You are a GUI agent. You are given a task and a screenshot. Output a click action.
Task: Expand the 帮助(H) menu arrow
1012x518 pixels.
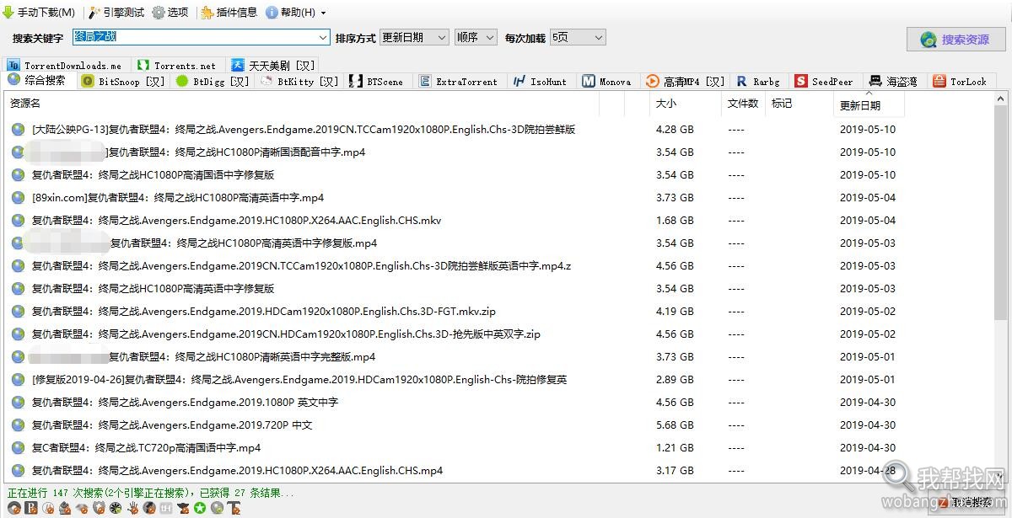tap(324, 13)
